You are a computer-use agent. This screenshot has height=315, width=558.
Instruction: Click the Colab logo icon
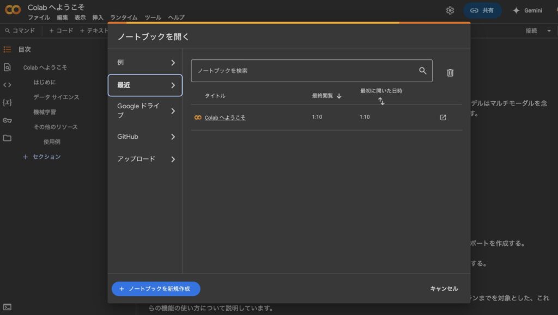[13, 10]
